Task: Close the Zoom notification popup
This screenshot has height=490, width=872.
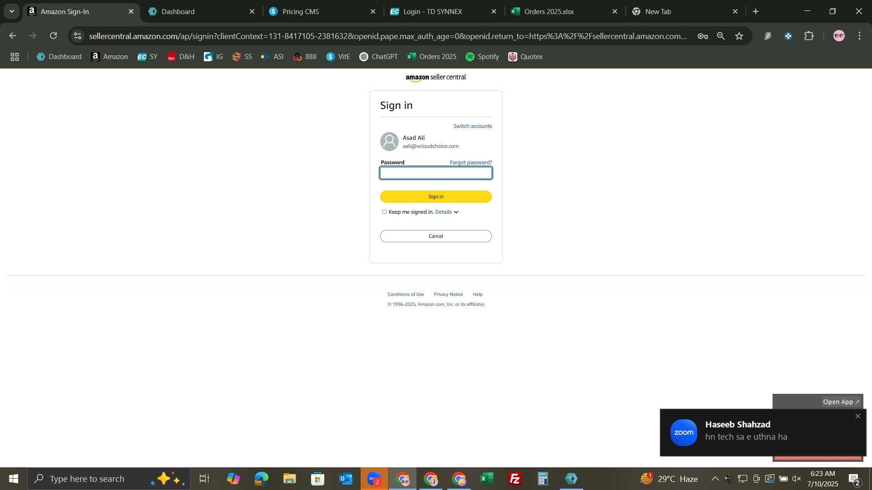Action: tap(858, 416)
